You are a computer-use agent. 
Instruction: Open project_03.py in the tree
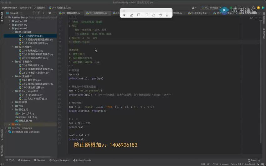[x=25, y=113]
